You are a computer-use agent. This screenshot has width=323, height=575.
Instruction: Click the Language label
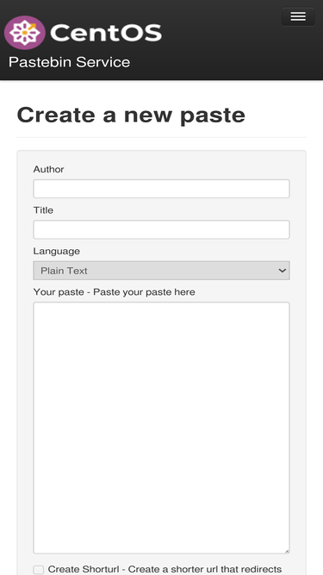(x=56, y=251)
